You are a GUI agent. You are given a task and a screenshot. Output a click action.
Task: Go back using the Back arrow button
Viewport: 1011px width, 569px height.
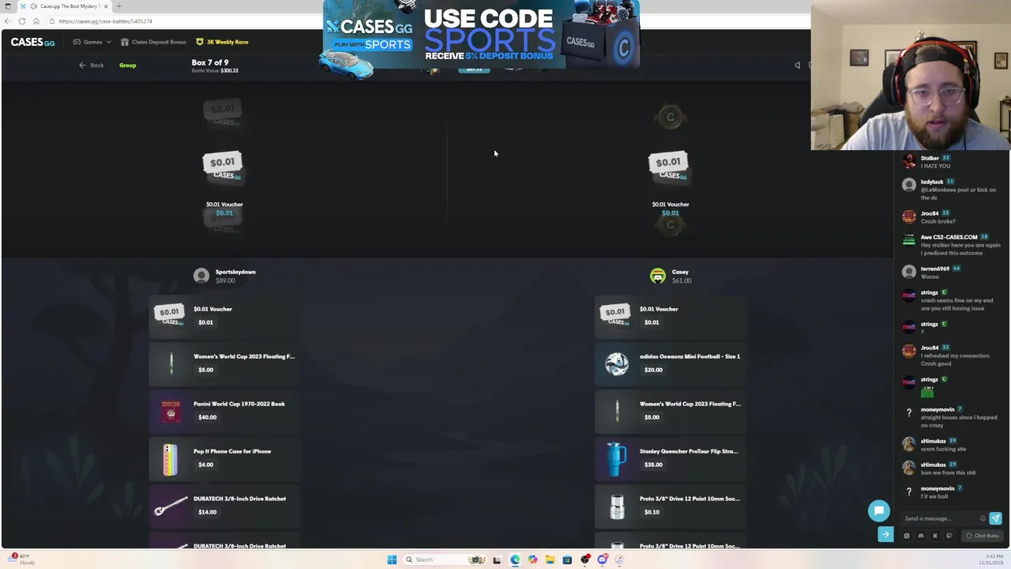(91, 66)
